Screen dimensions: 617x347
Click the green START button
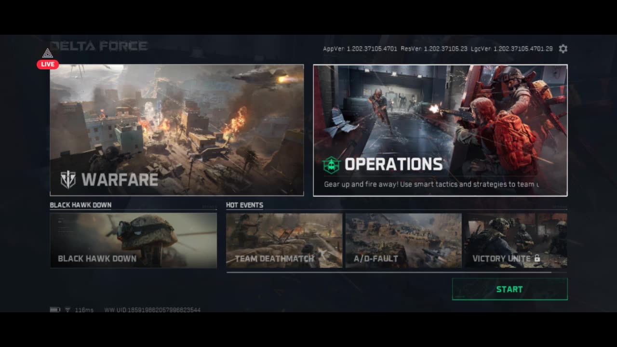pos(510,289)
